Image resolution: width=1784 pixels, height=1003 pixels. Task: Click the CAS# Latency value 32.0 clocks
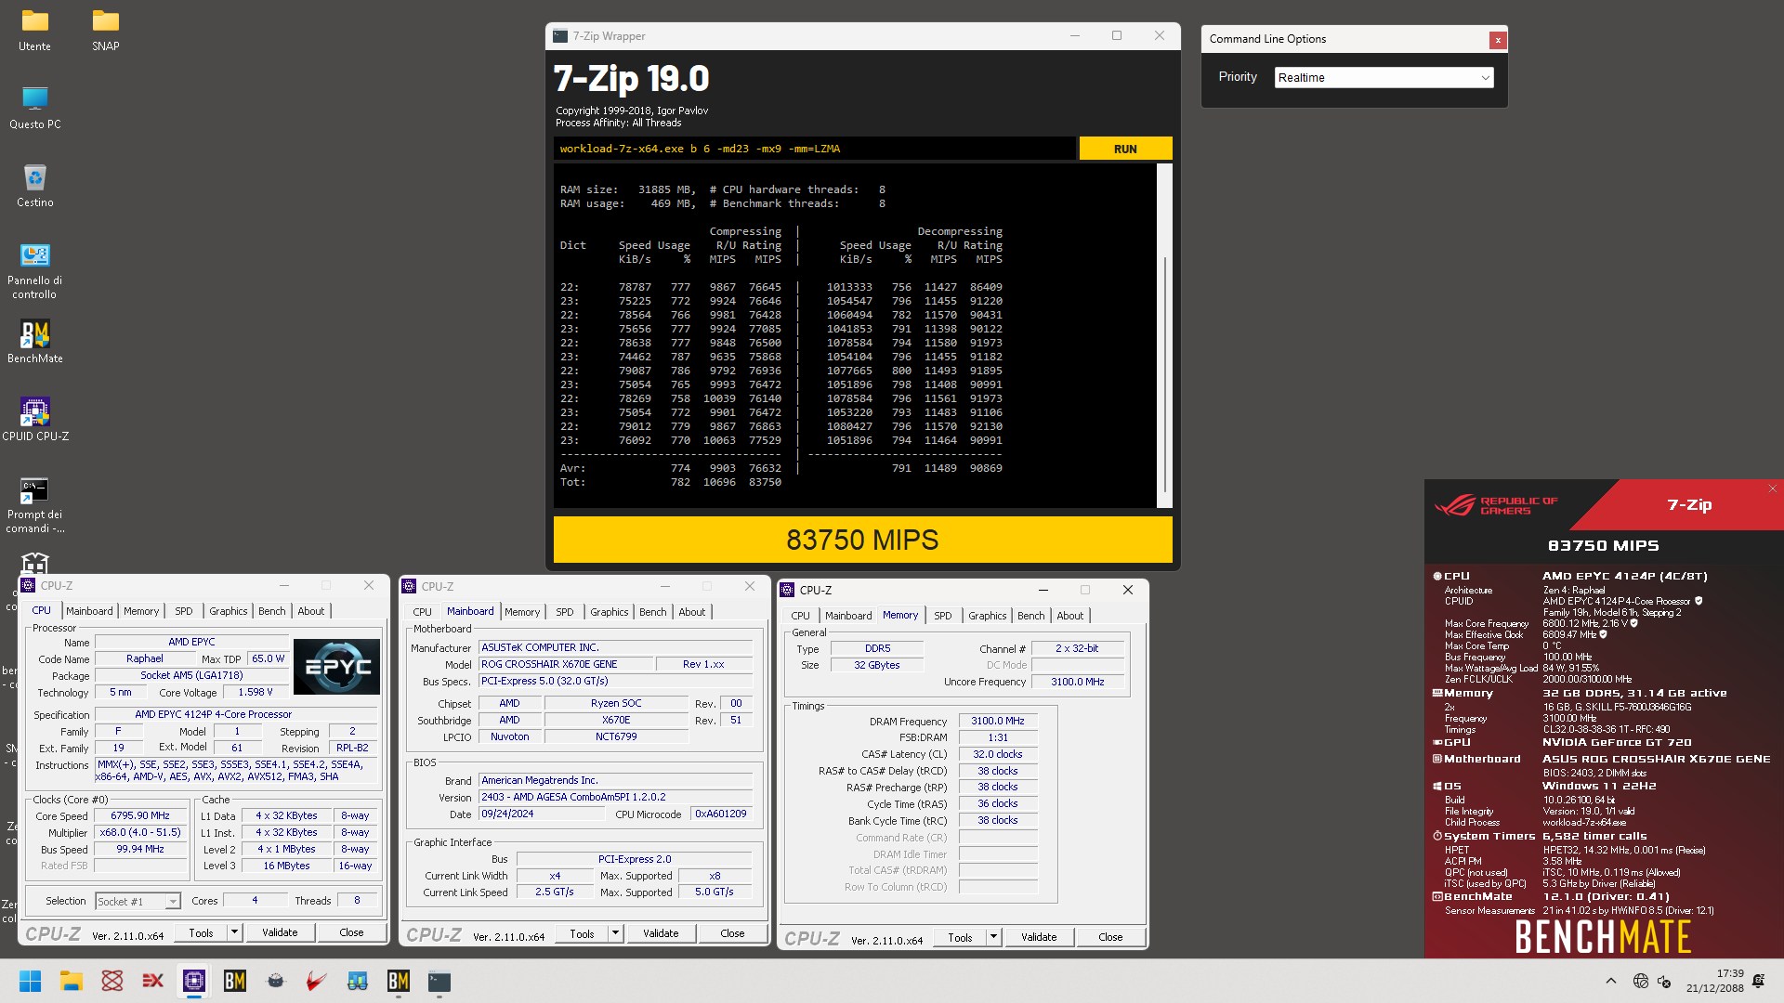998,755
